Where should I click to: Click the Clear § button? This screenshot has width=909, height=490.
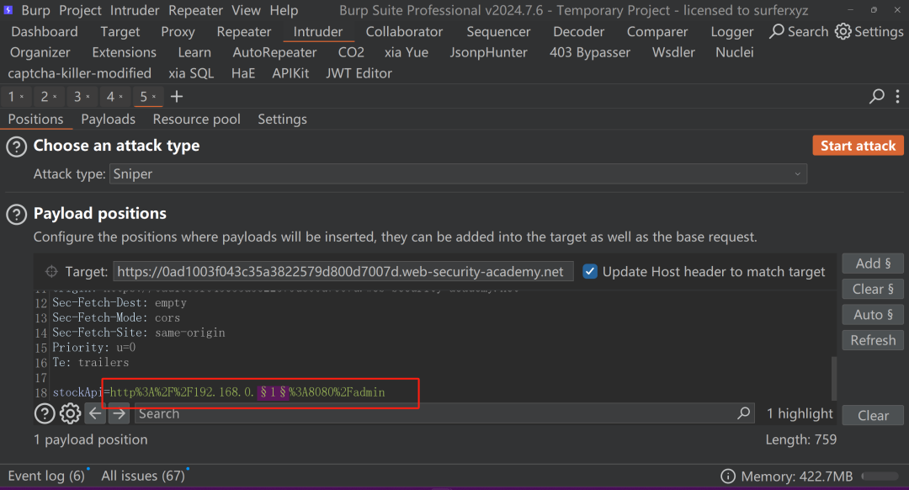[x=873, y=289]
